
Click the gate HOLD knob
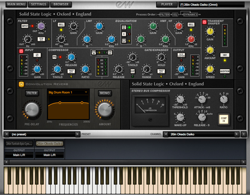coord(161,57)
